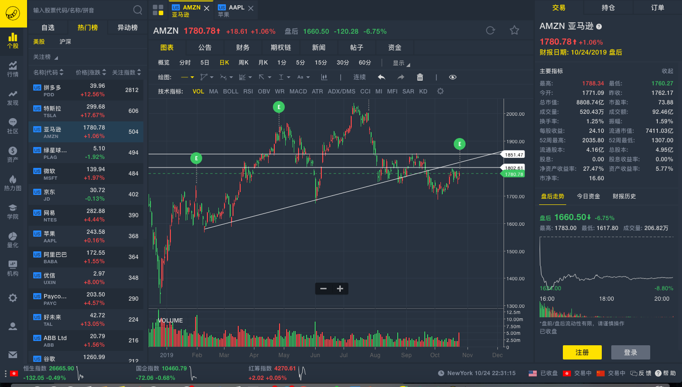Open the 社区 community sidebar section

tap(13, 126)
